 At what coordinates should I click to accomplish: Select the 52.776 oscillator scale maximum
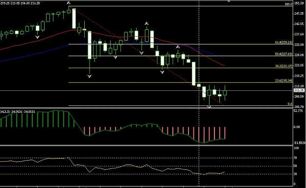tap(298, 111)
